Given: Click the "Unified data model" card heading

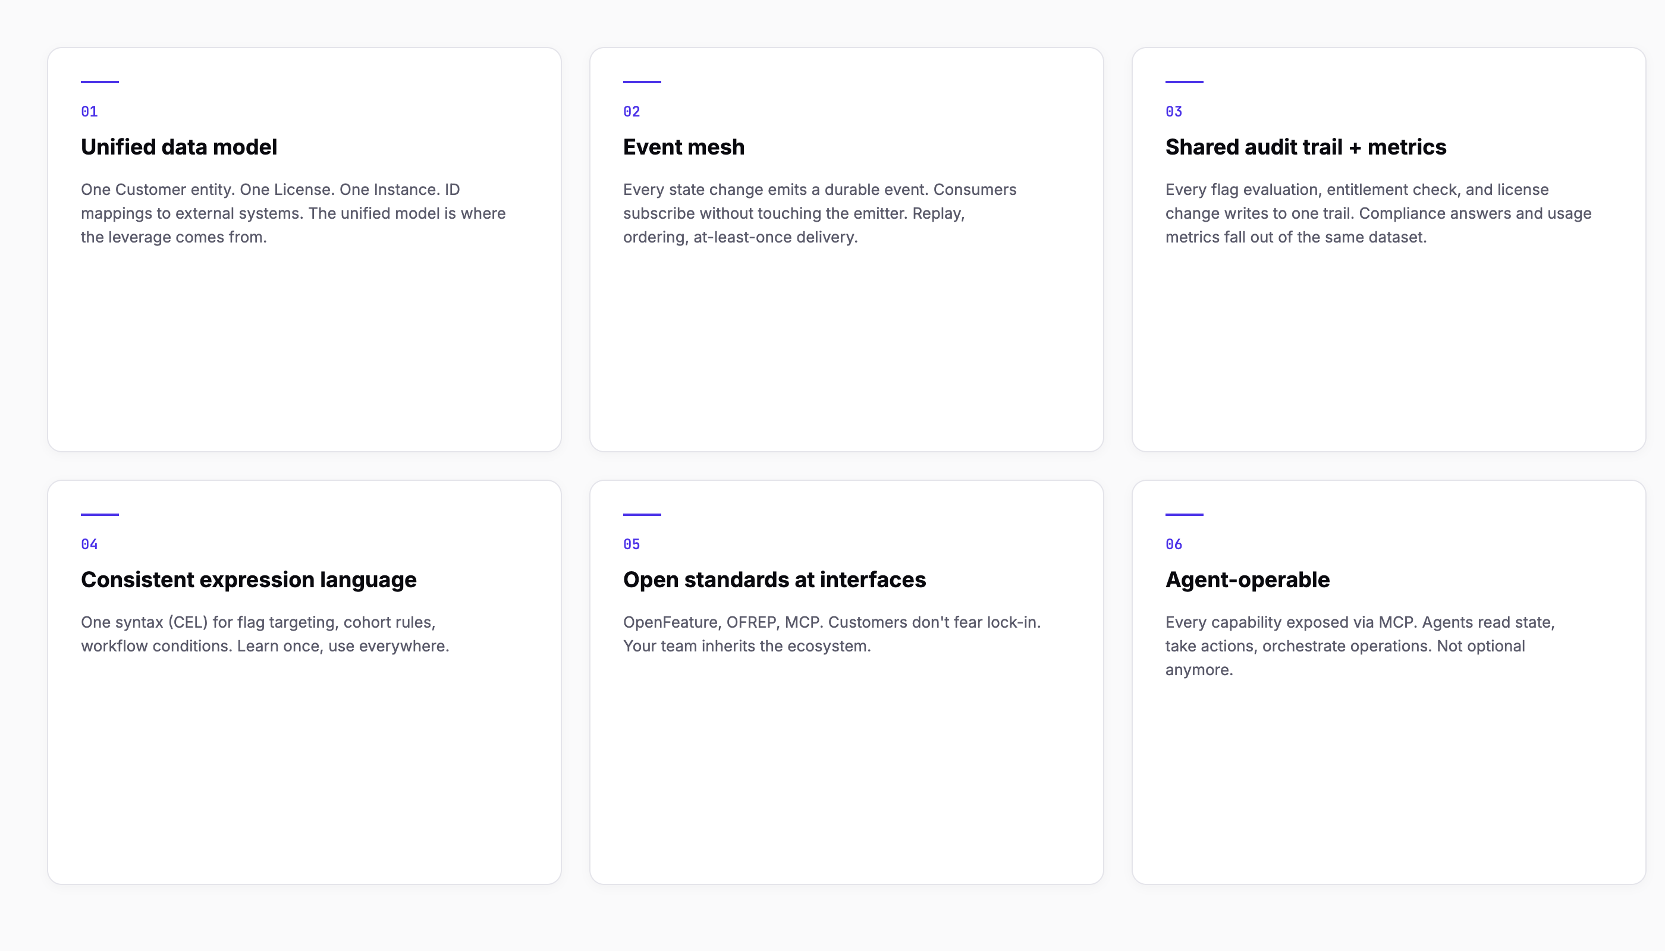Looking at the screenshot, I should (x=178, y=147).
